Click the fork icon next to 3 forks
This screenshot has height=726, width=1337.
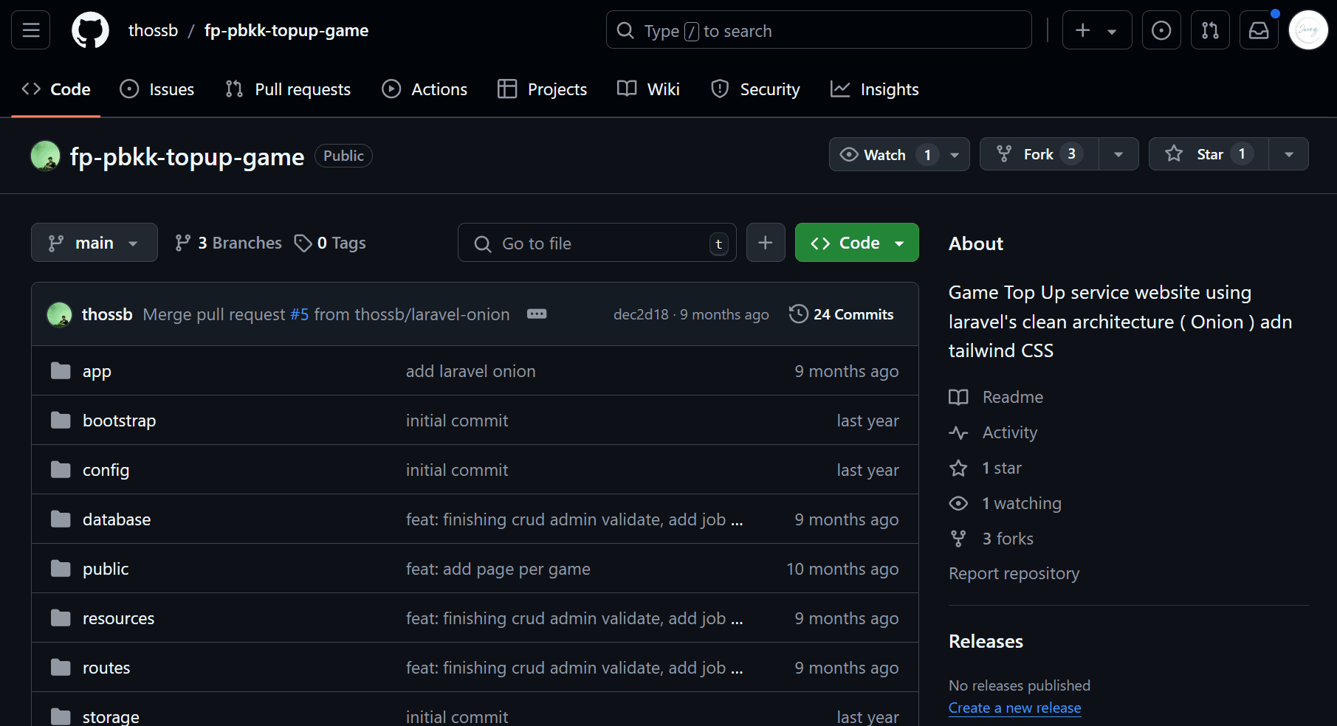tap(958, 539)
